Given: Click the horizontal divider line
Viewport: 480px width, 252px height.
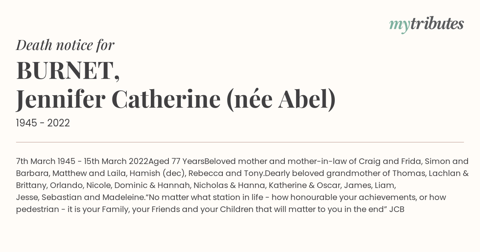Looking at the screenshot, I should (x=240, y=142).
